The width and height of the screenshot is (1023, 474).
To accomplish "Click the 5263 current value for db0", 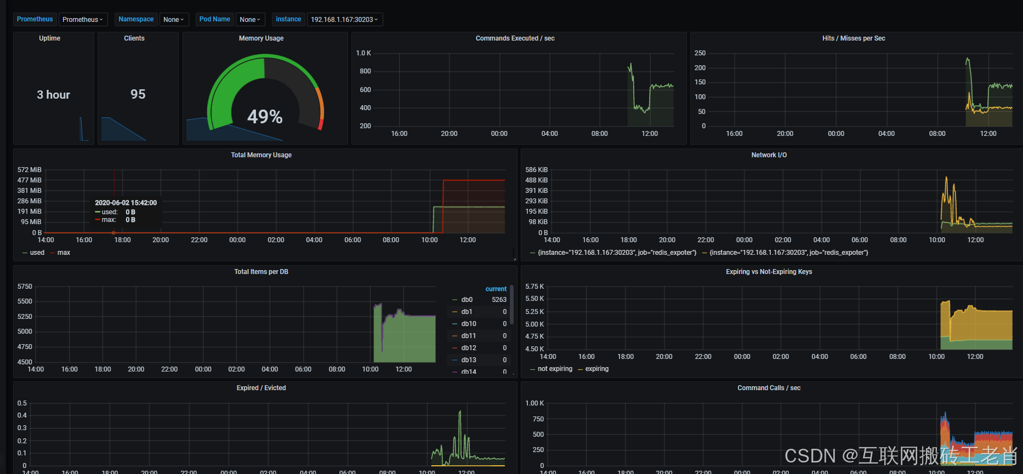I will 499,300.
